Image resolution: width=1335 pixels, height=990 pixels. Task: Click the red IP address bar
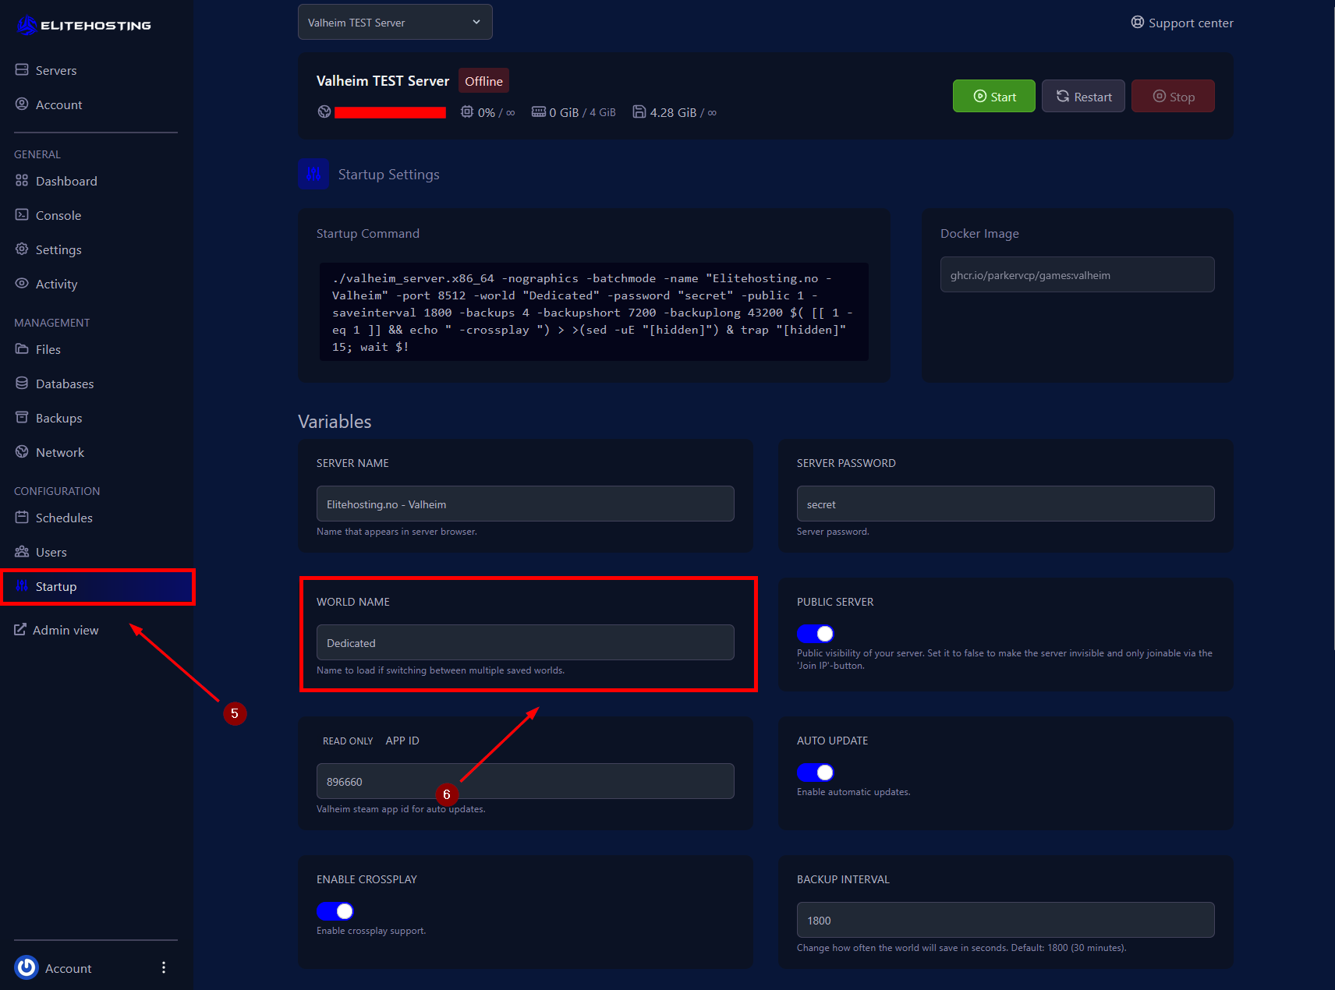[x=390, y=112]
